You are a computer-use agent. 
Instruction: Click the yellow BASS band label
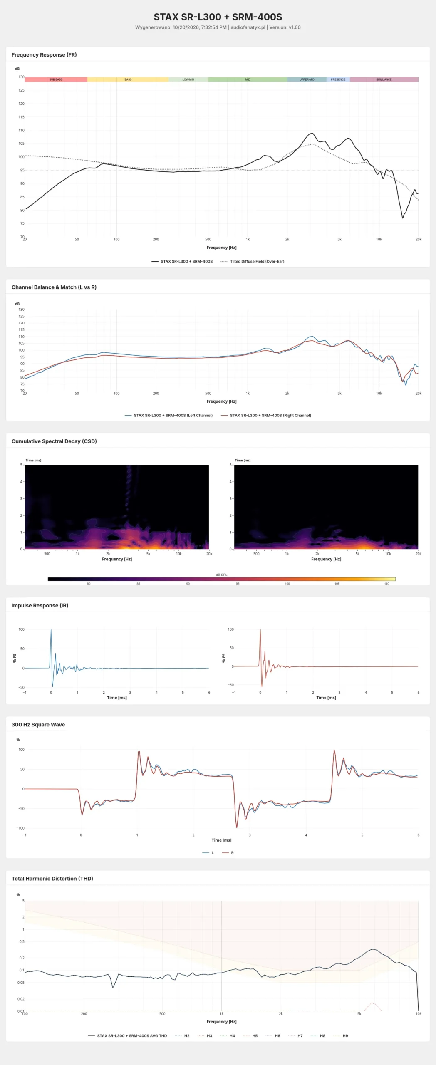(x=128, y=79)
